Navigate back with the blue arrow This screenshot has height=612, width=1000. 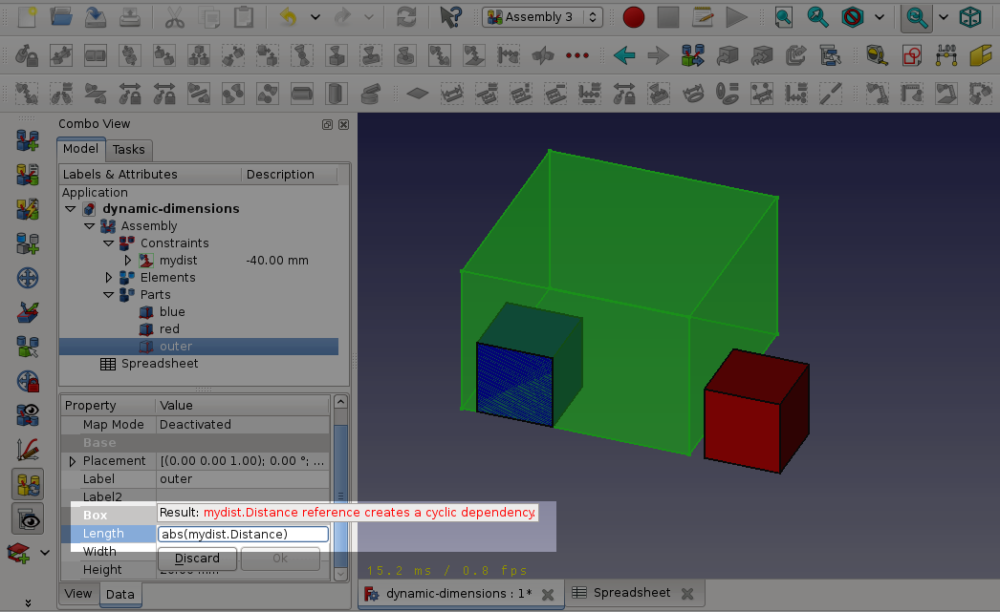pos(624,55)
